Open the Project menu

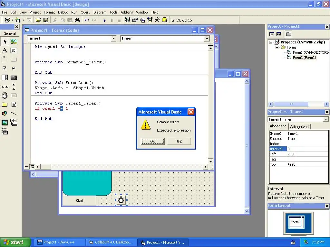(35, 12)
